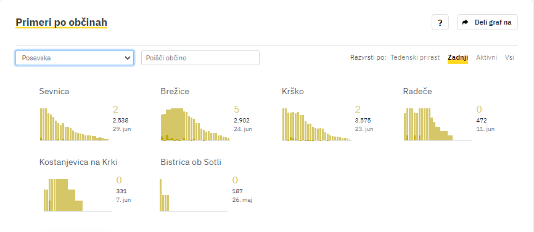
Task: Open the Primeri po občinah heading link
Action: (61, 22)
